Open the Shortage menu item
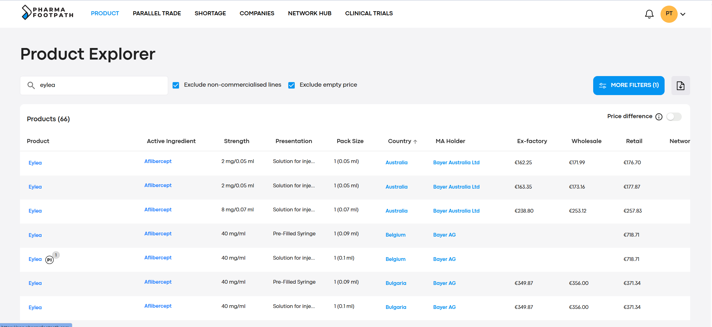The width and height of the screenshot is (712, 327). click(x=210, y=13)
